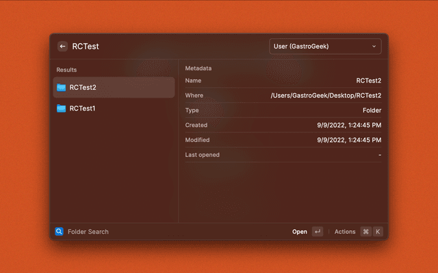
Task: Click the RCTest1 folder icon
Action: click(x=62, y=109)
